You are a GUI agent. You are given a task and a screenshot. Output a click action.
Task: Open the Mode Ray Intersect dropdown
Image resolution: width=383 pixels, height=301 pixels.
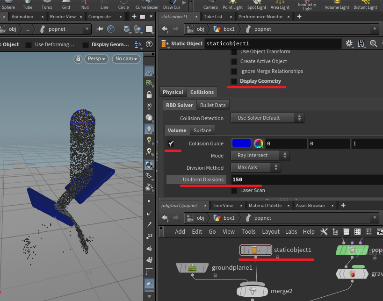pos(260,156)
